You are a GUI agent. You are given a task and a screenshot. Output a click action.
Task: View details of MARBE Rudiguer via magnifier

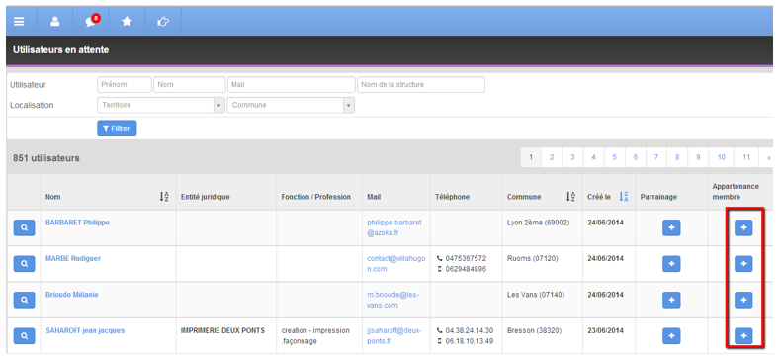[25, 264]
